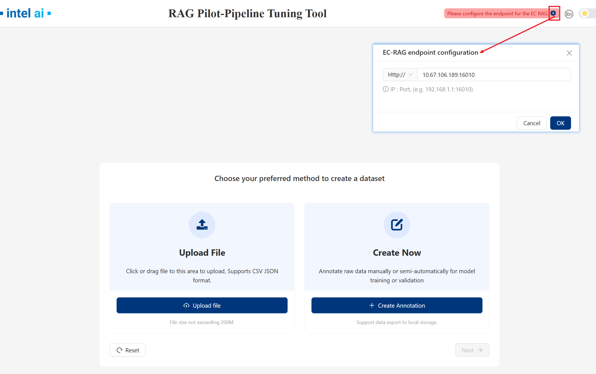Click the cloud icon on the Upload file button
This screenshot has height=374, width=596.
click(x=186, y=305)
